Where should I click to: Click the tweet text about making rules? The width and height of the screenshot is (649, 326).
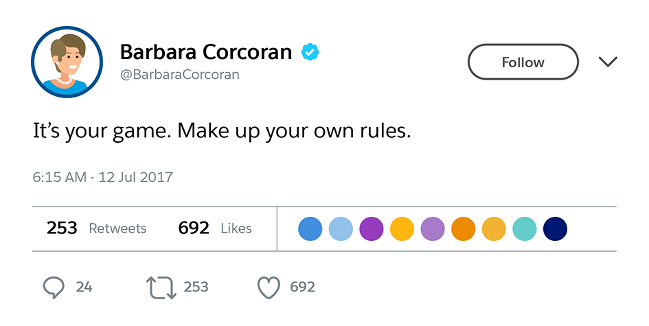click(x=222, y=131)
